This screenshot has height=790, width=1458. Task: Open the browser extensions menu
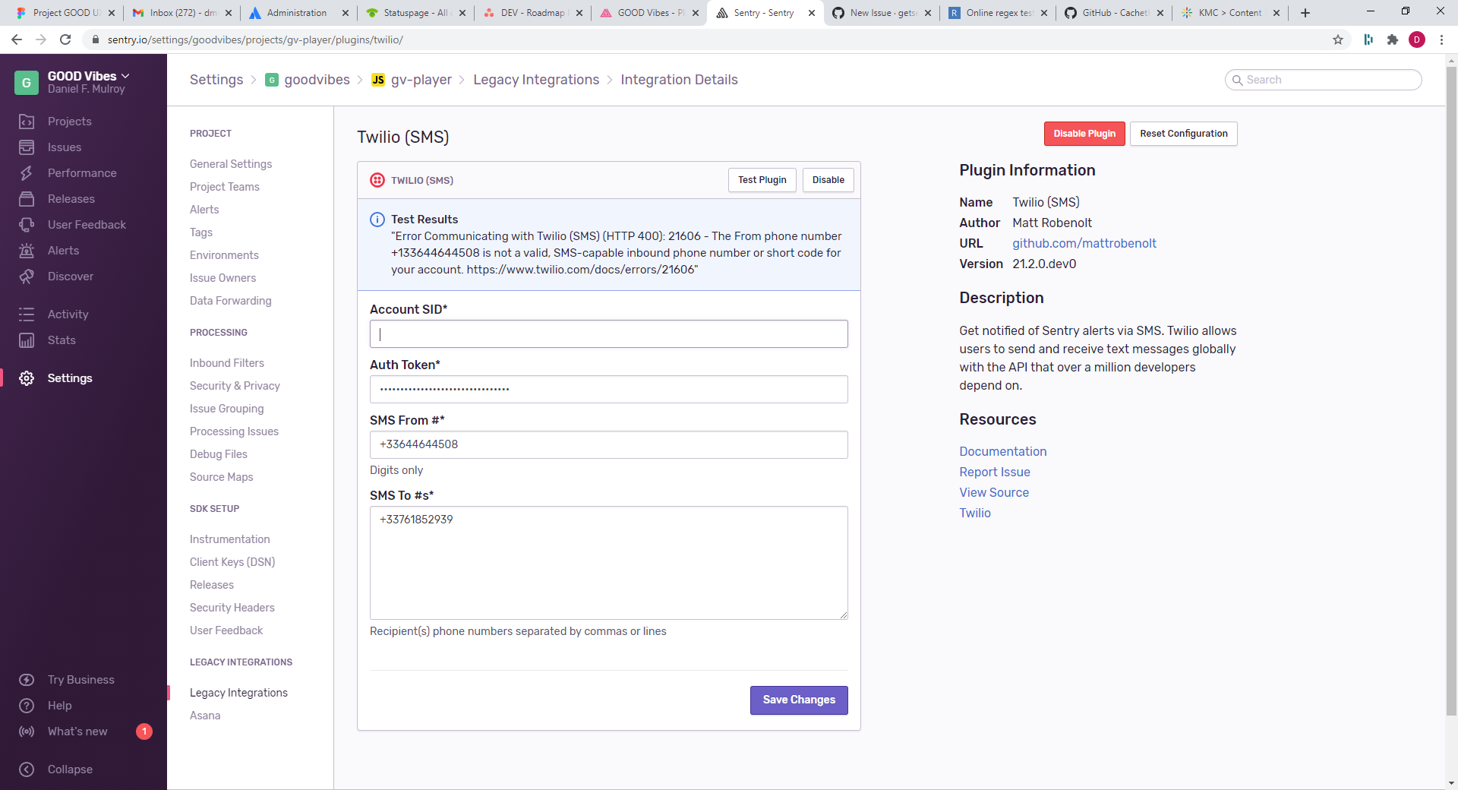click(1393, 39)
